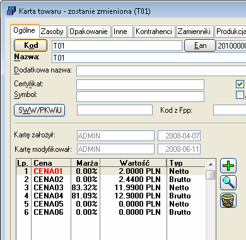Click the window title bar app icon
The height and width of the screenshot is (240, 246).
click(x=11, y=11)
